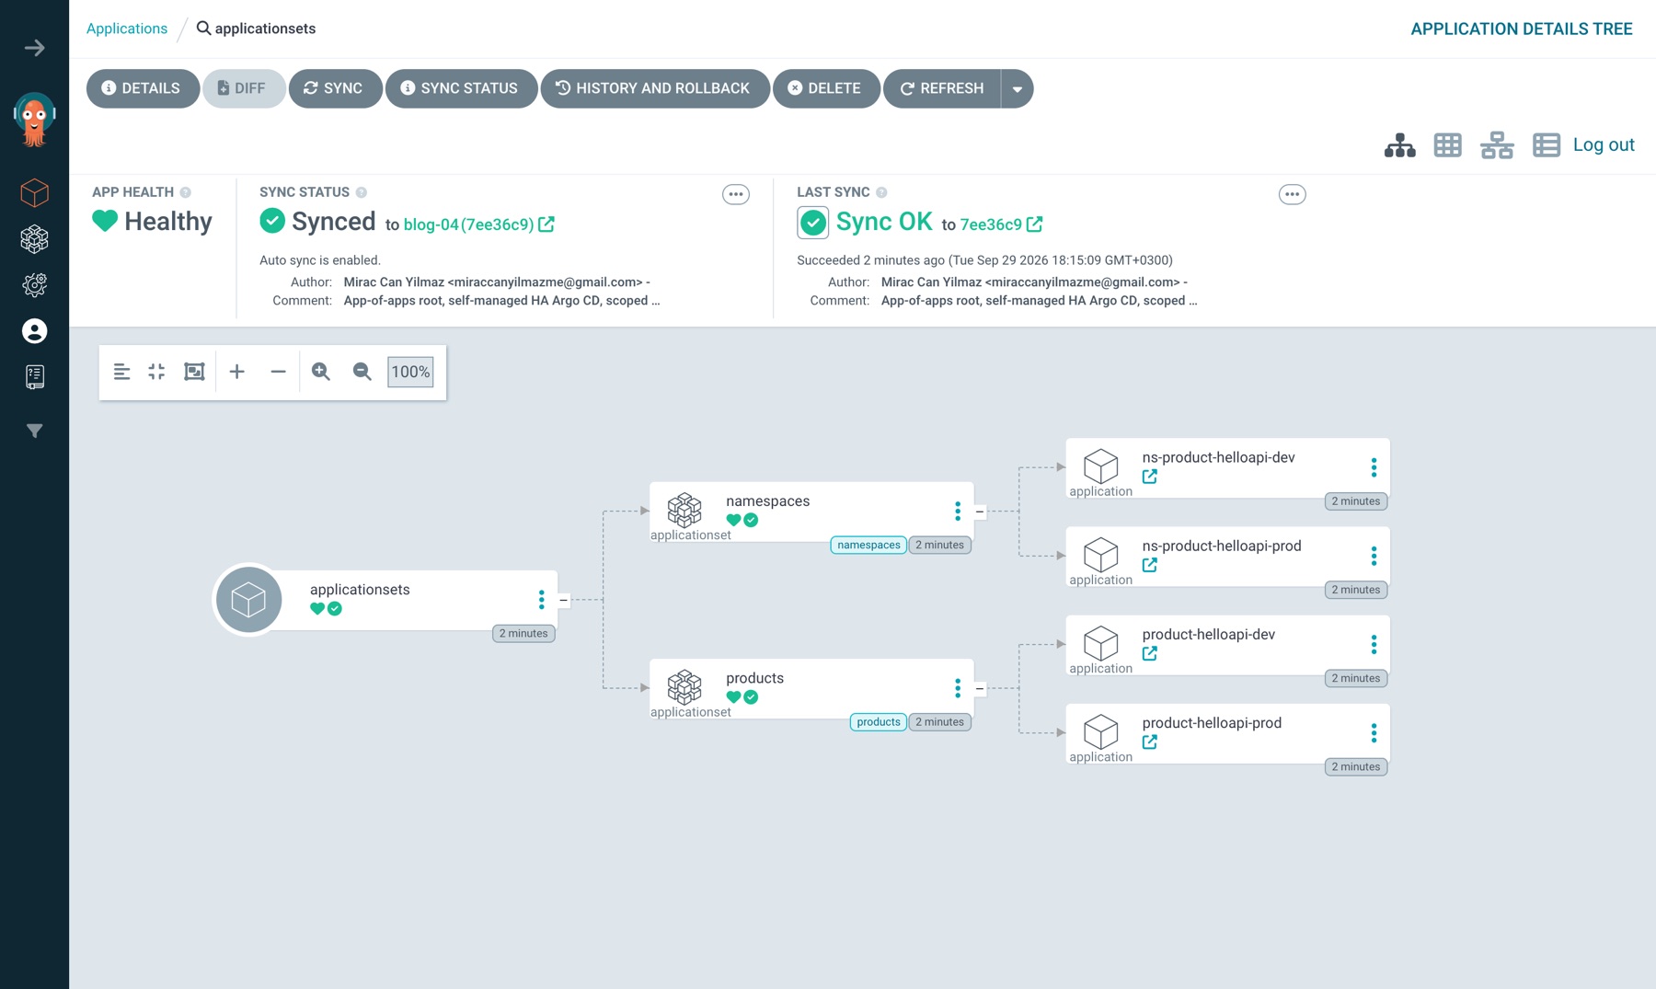Open User Info icon in sidebar
Viewport: 1656px width, 989px height.
tap(35, 331)
